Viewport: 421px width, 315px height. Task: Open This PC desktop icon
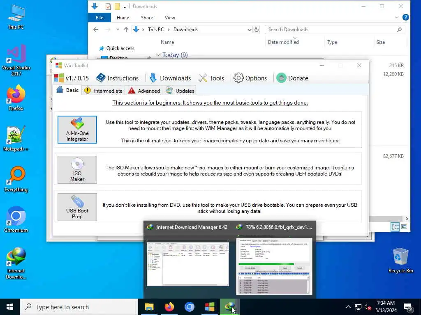point(16,16)
